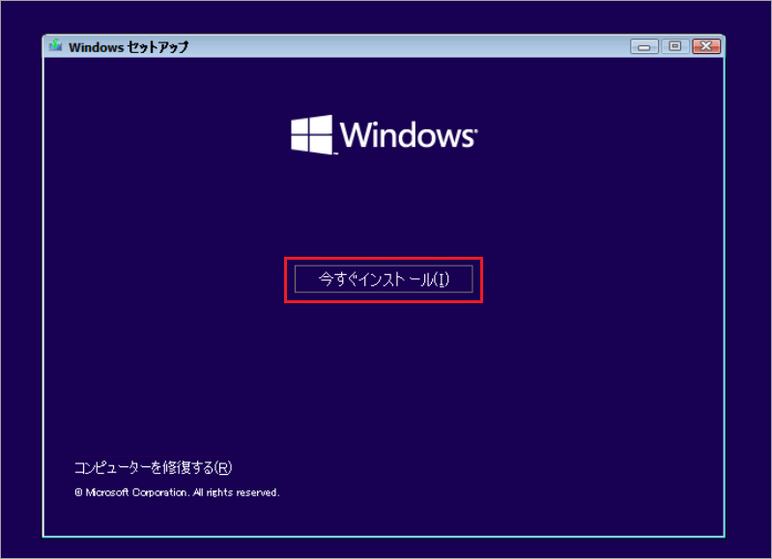772x559 pixels.
Task: Close the Windows セットアップ window
Action: pos(706,46)
